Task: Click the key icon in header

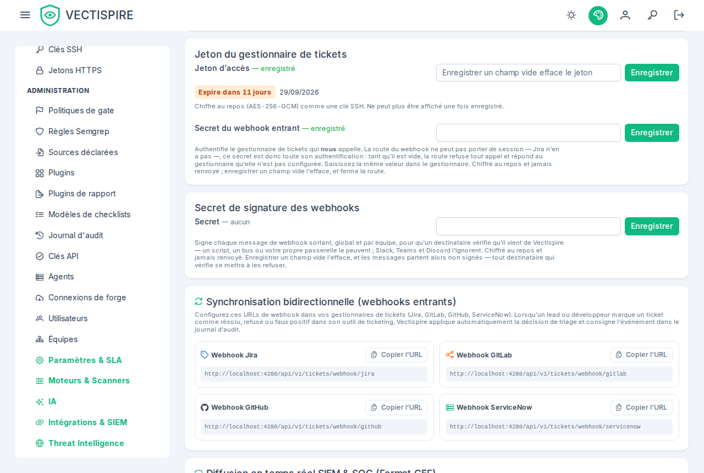Action: 652,15
